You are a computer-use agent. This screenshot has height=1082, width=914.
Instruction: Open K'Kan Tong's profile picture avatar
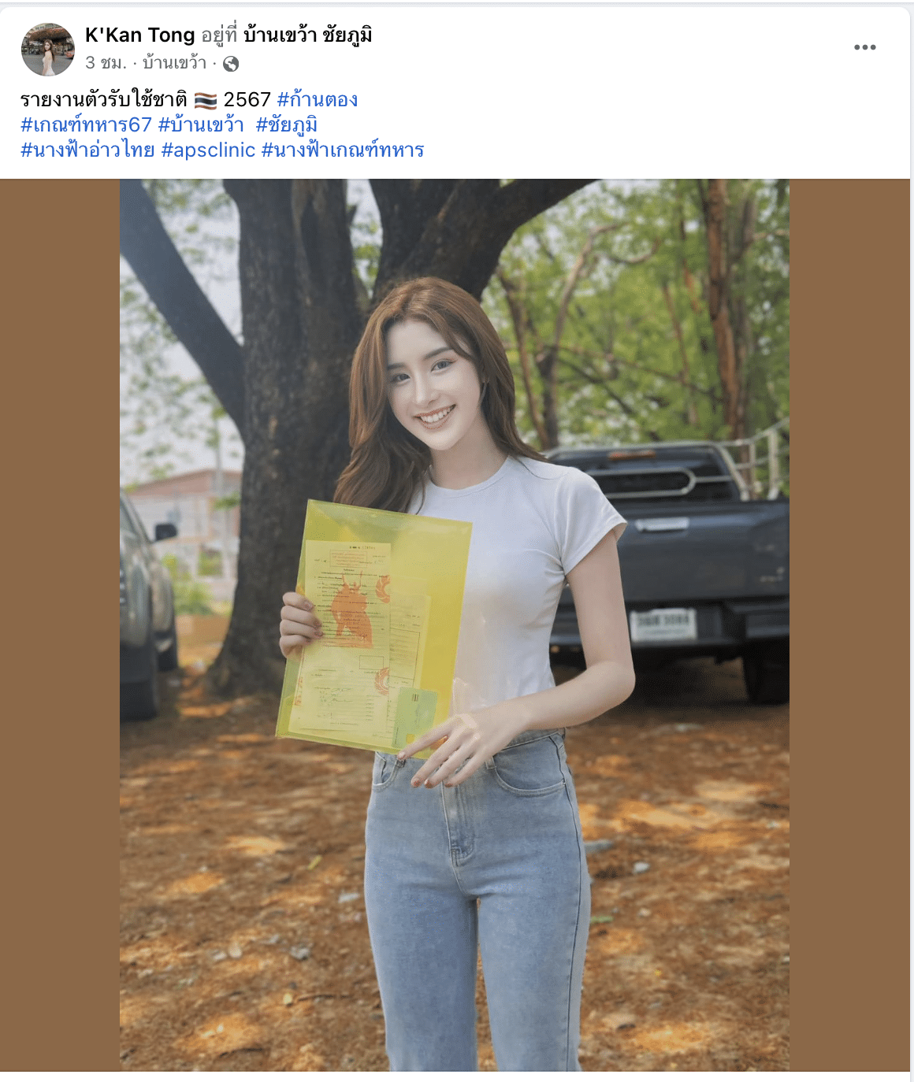click(48, 49)
